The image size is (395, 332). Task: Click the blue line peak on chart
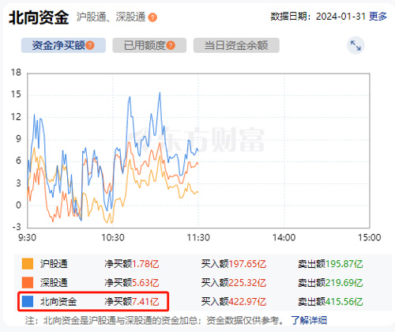(160, 92)
